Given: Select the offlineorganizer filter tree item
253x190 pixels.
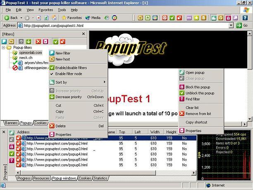Looking at the screenshot, I should pyautogui.click(x=36, y=68).
